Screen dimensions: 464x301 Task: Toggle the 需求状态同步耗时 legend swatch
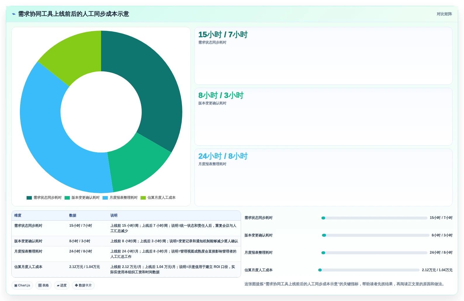pos(29,198)
